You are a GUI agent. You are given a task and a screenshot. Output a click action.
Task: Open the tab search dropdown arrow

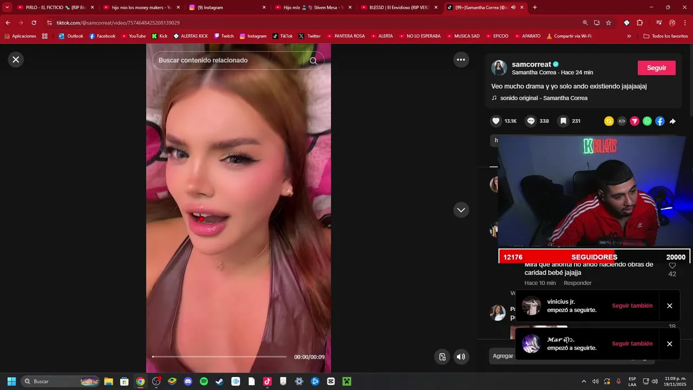pyautogui.click(x=7, y=8)
